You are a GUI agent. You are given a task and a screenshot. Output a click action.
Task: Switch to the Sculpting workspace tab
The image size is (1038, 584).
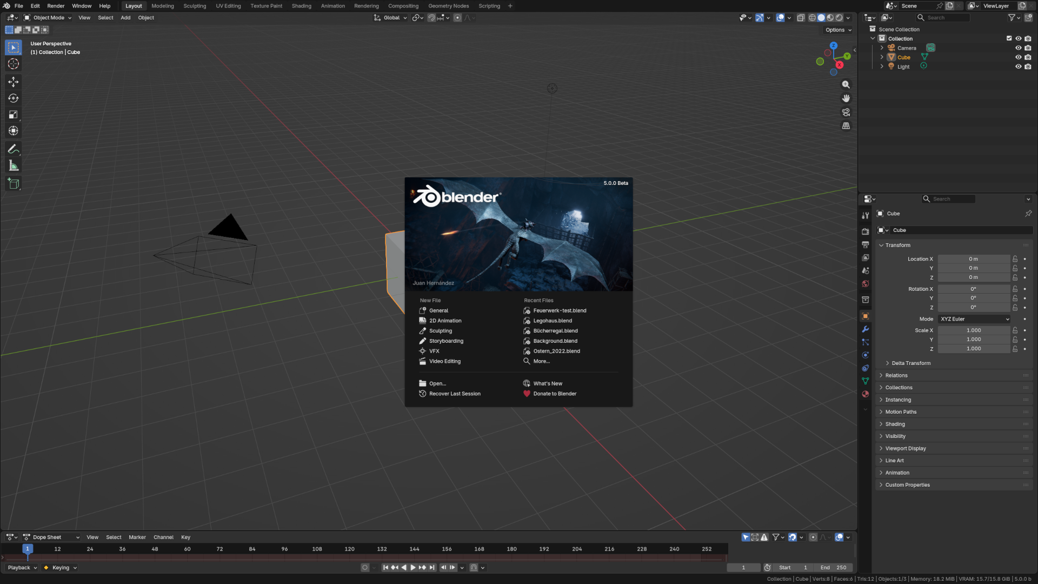click(195, 6)
